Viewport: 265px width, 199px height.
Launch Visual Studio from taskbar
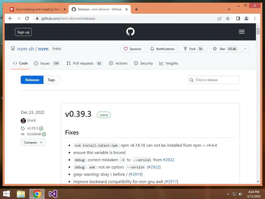pos(53,194)
